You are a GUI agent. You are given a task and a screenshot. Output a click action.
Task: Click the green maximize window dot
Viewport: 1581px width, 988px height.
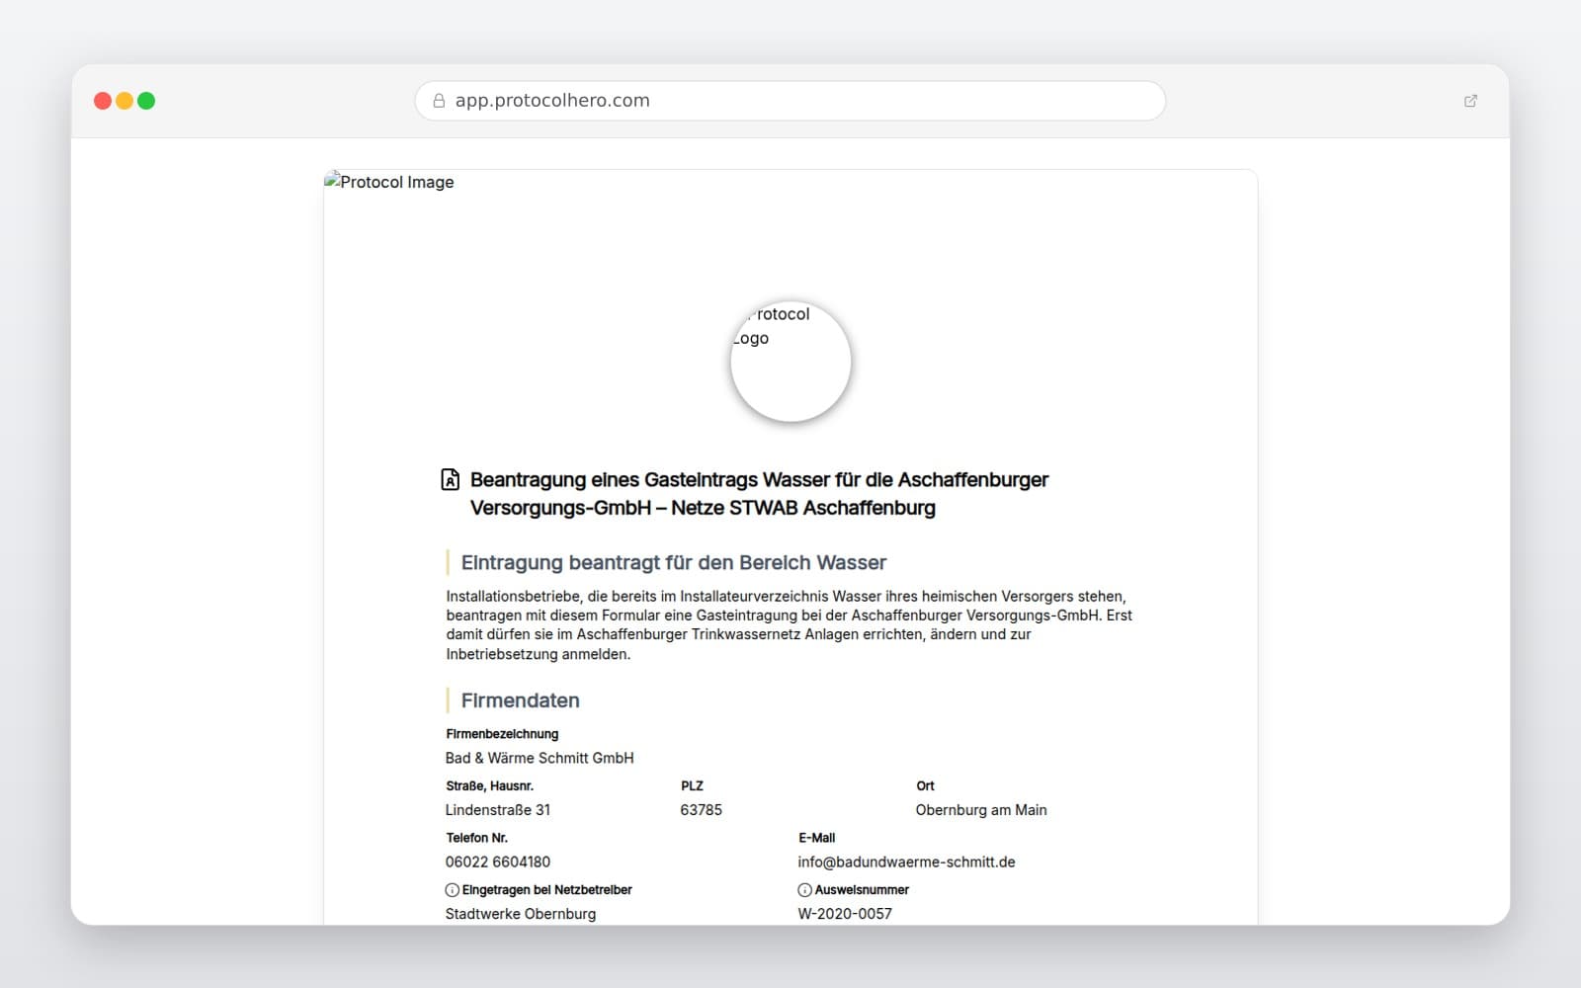(146, 101)
